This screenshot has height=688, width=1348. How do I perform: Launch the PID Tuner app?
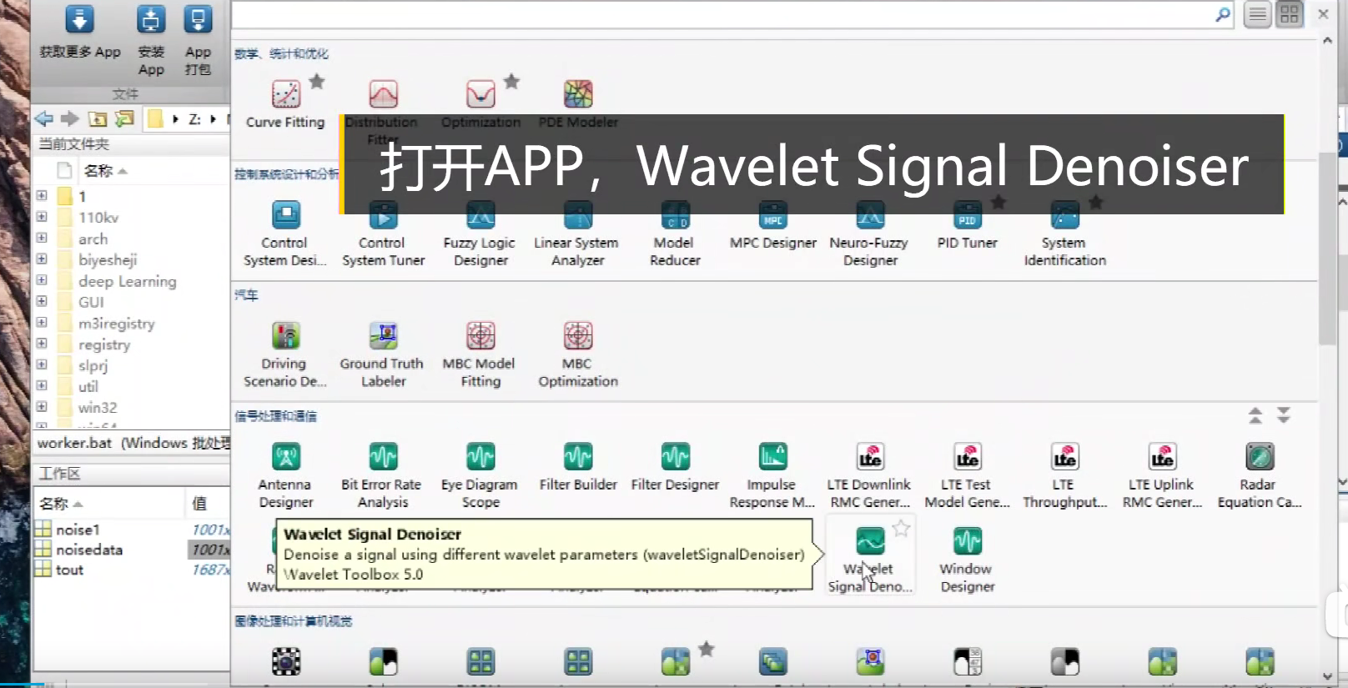point(967,225)
